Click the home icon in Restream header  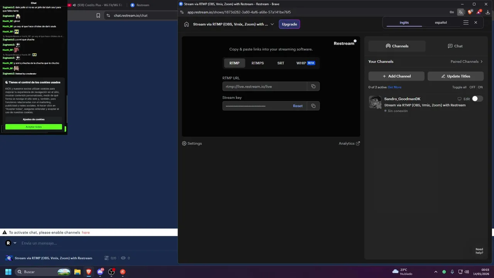pos(186,24)
